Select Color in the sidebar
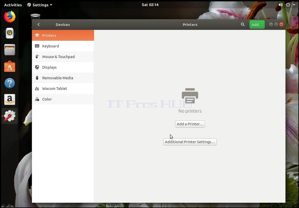Image resolution: width=299 pixels, height=208 pixels. coord(63,99)
